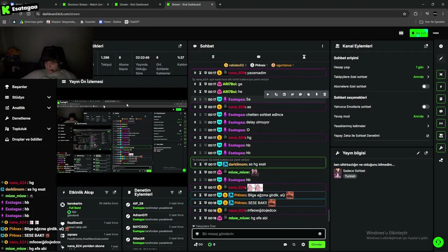Click the hide eye-slash icon in hover toolbar
Image resolution: width=448 pixels, height=252 pixels.
(292, 94)
